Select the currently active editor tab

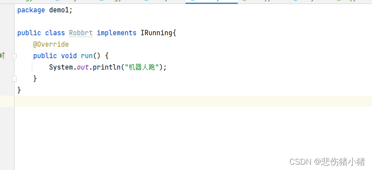(x=211, y=2)
